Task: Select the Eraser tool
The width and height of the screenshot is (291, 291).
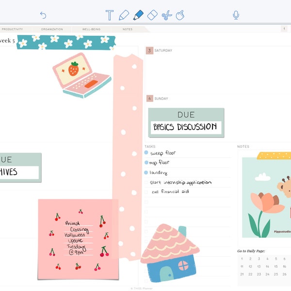Action: [x=152, y=15]
